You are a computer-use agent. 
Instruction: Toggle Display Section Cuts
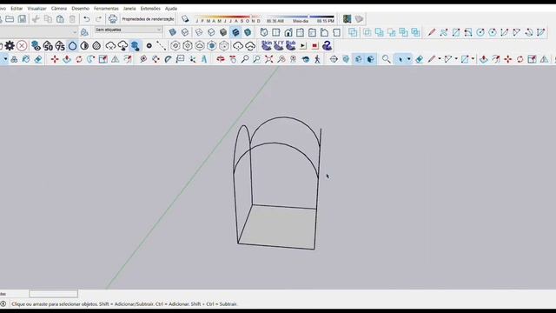point(359,59)
